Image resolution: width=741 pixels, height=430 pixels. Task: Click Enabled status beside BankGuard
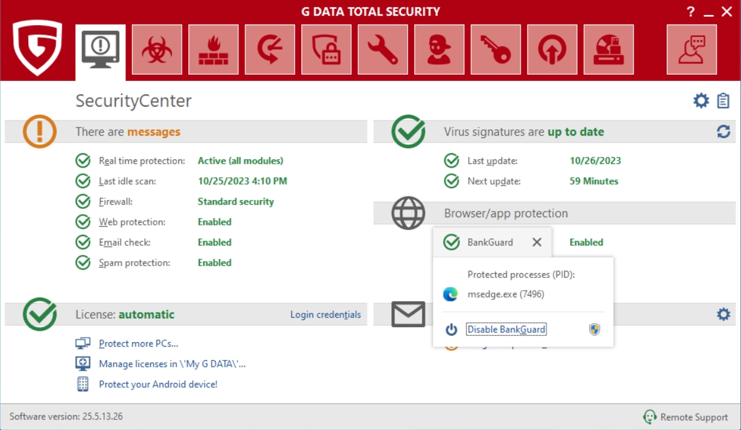click(586, 242)
